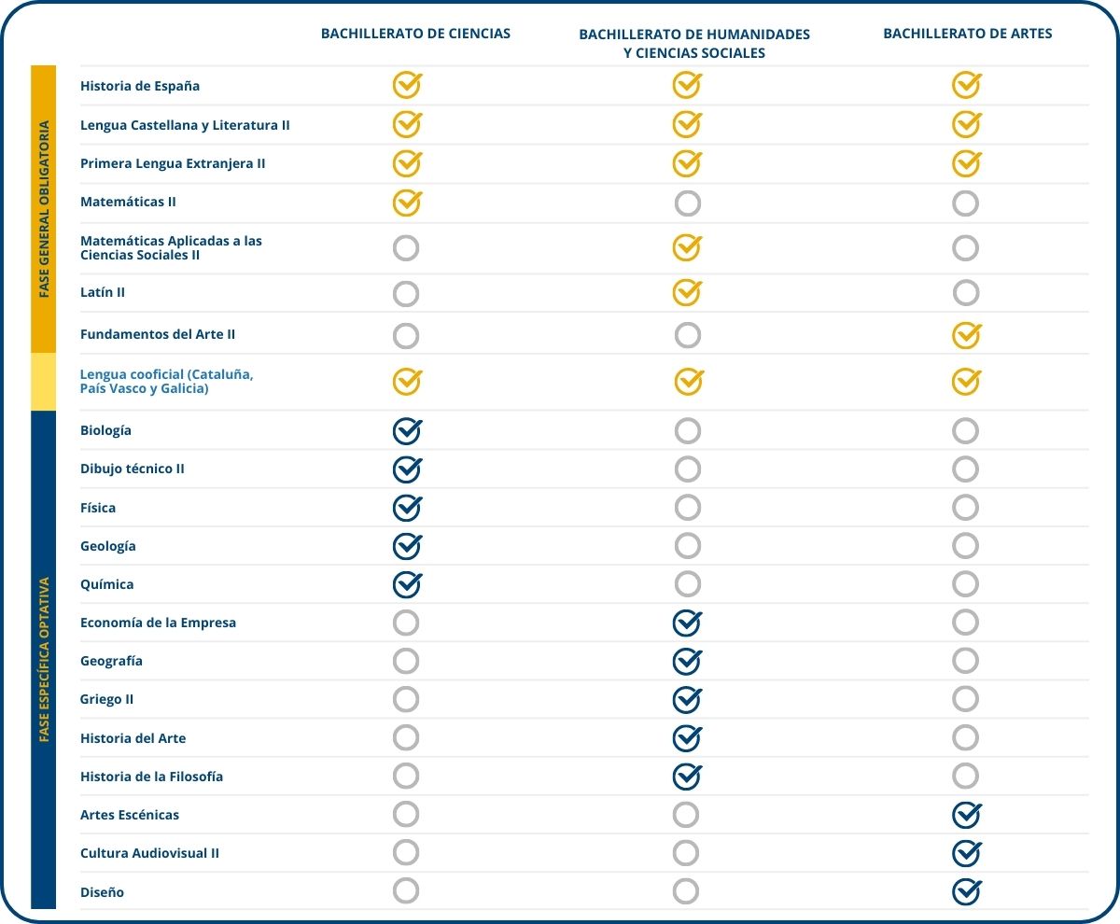Click Lengua cooficial checkmark in the Artes column
The height and width of the screenshot is (924, 1120).
965,382
